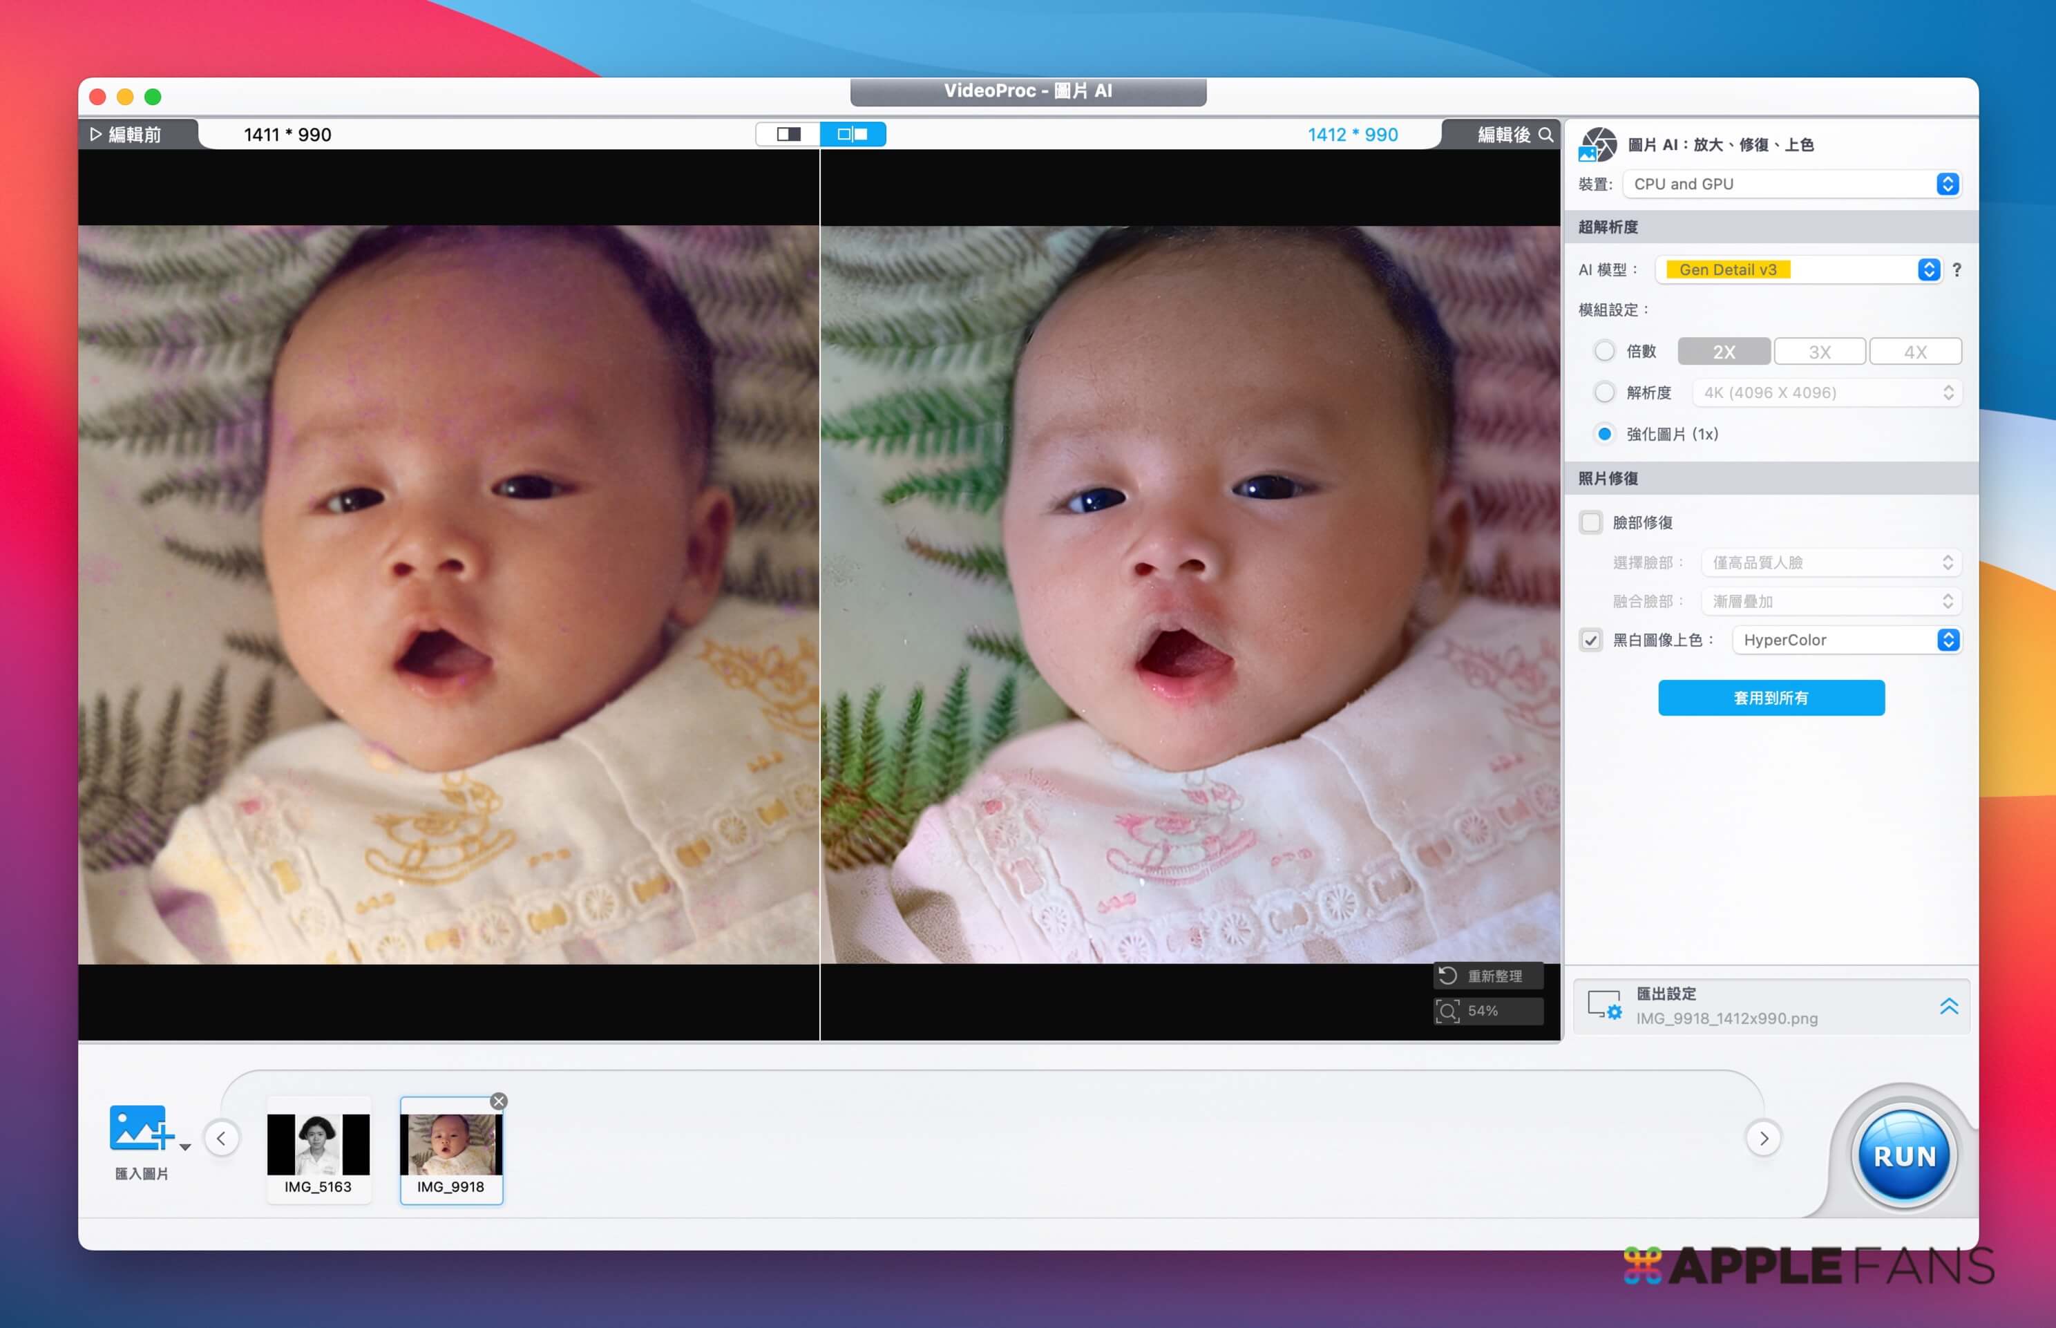Remove IMG_9918 with its close icon

click(498, 1101)
